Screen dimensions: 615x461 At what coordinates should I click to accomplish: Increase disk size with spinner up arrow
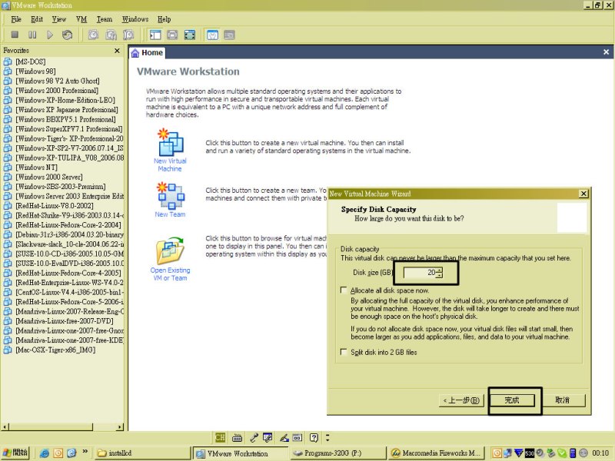tap(439, 270)
